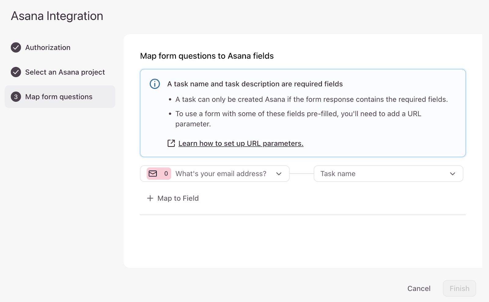Click the Map form questions to Asana fields heading
This screenshot has width=489, height=302.
[x=207, y=56]
